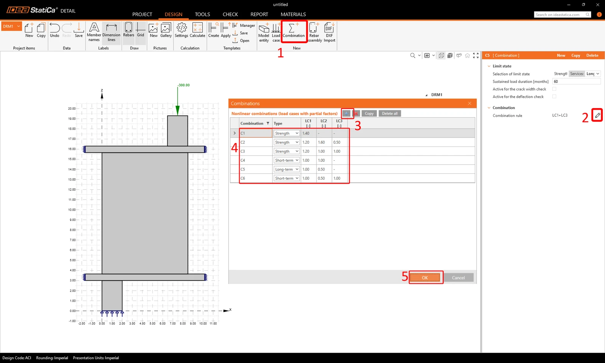Click Delete all combinations

[x=389, y=113]
